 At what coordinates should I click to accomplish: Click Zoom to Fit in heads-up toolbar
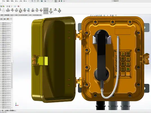[x=91, y=15]
